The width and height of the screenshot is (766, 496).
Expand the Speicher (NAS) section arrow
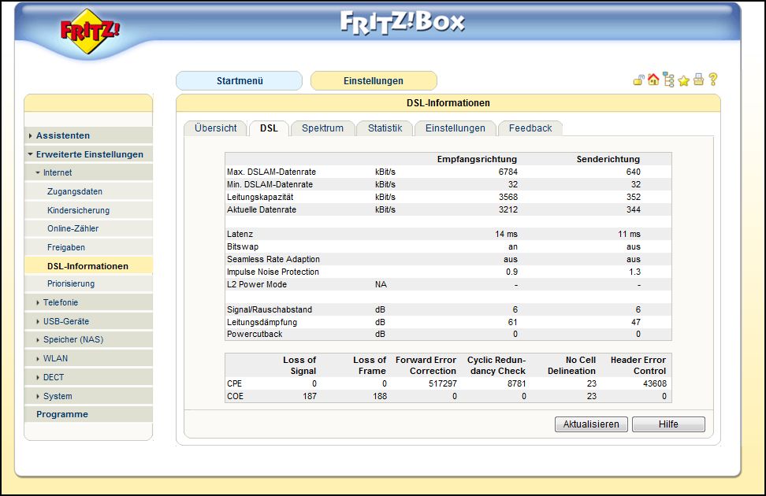pos(38,340)
